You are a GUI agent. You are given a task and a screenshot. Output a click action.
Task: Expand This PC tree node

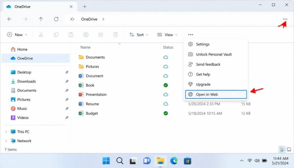pyautogui.click(x=6, y=132)
